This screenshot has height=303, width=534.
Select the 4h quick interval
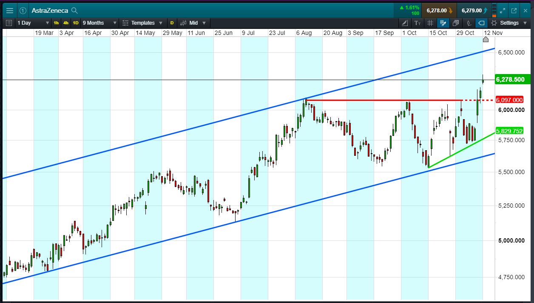pos(66,23)
